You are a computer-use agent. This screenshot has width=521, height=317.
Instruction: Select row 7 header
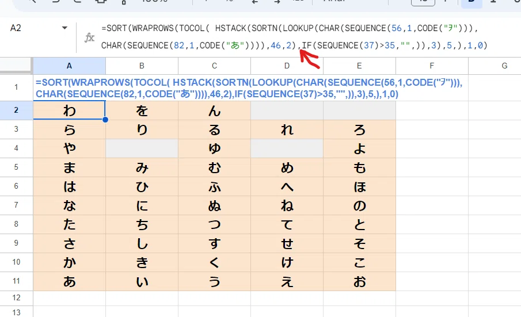[16, 205]
